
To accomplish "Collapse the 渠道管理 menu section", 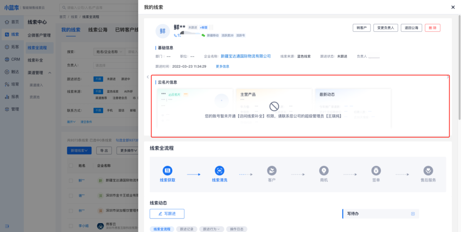I will (x=50, y=73).
